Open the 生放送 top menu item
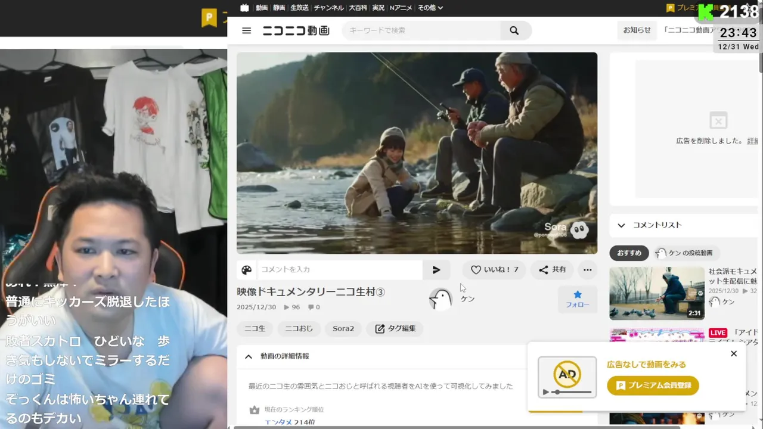This screenshot has height=429, width=763. pyautogui.click(x=299, y=8)
